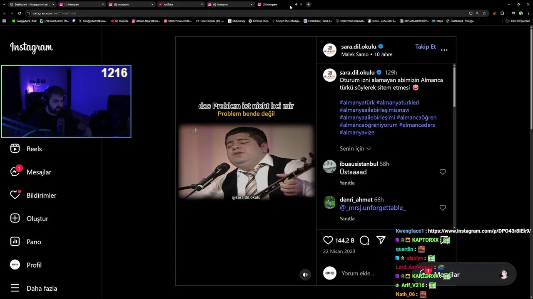Open the apps grid in bookmarks bar
This screenshot has width=533, height=299.
(x=4, y=21)
